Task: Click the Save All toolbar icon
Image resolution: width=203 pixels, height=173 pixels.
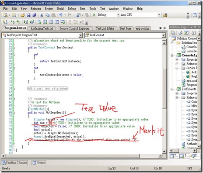Action: [34, 15]
